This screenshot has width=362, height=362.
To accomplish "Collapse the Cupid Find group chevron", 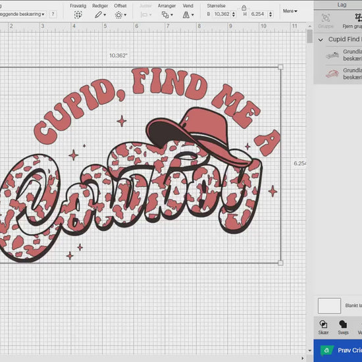I will pos(321,39).
